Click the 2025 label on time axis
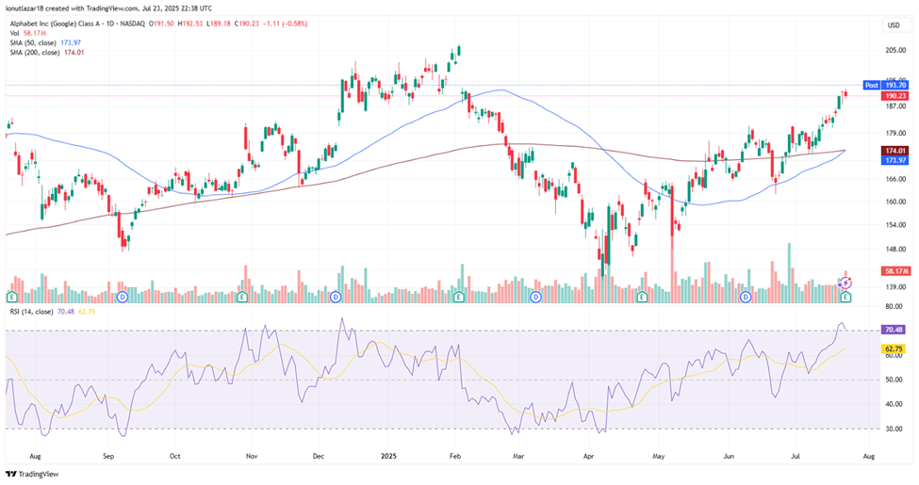Image resolution: width=919 pixels, height=485 pixels. [385, 454]
